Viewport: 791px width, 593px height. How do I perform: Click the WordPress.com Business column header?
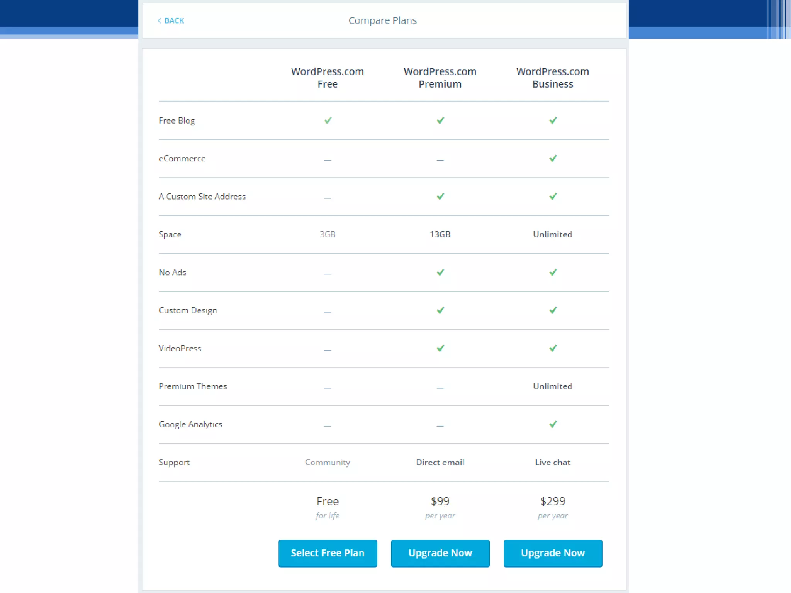coord(552,78)
